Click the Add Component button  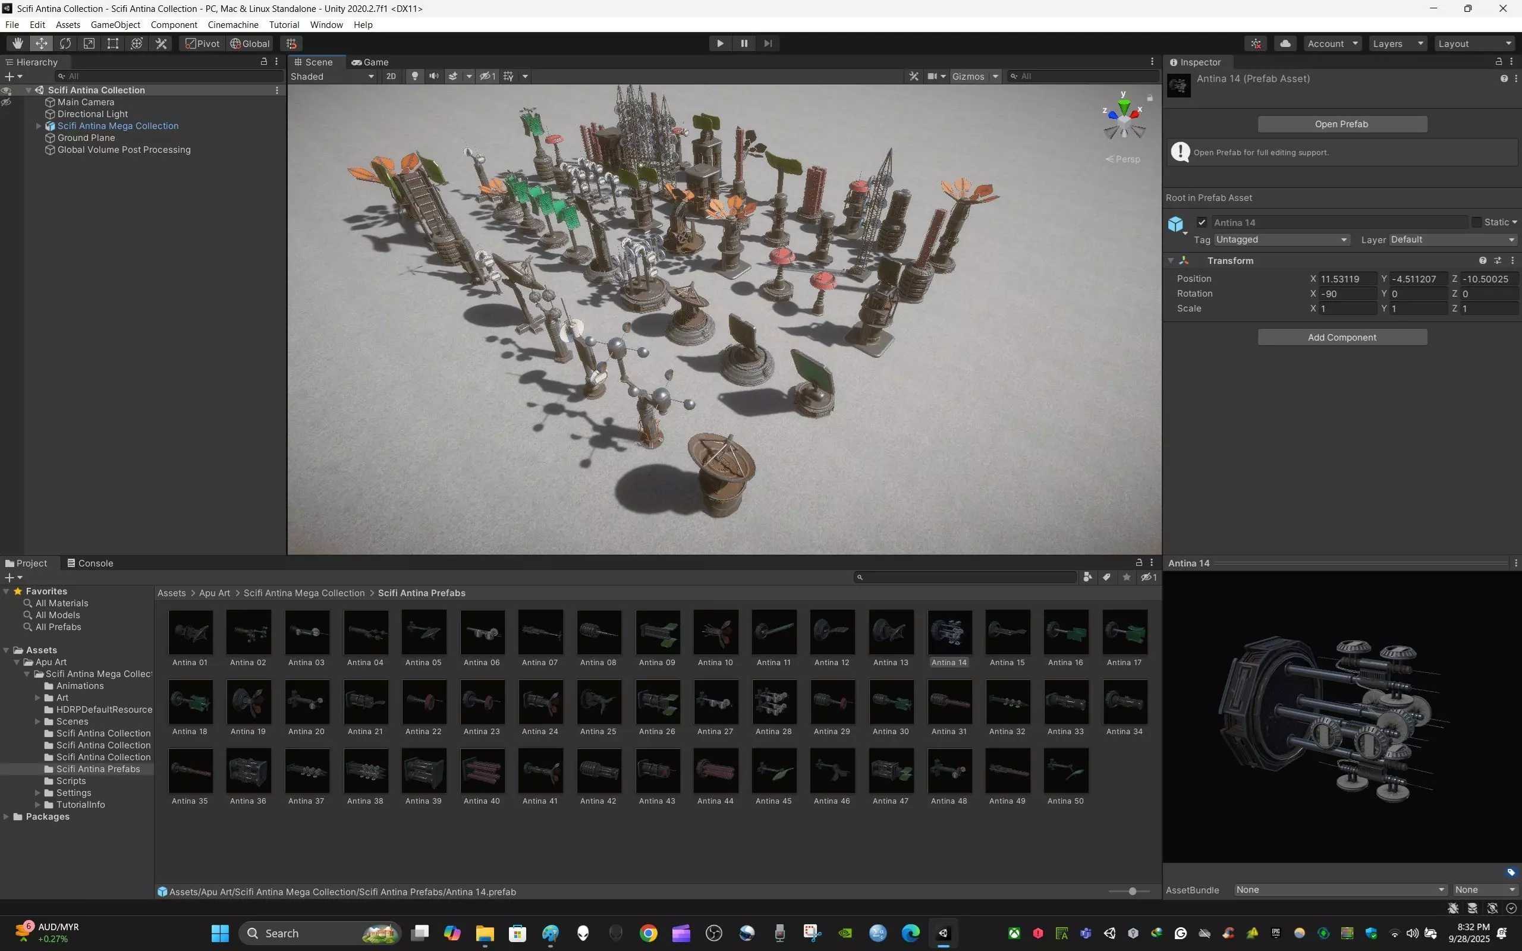(x=1341, y=338)
